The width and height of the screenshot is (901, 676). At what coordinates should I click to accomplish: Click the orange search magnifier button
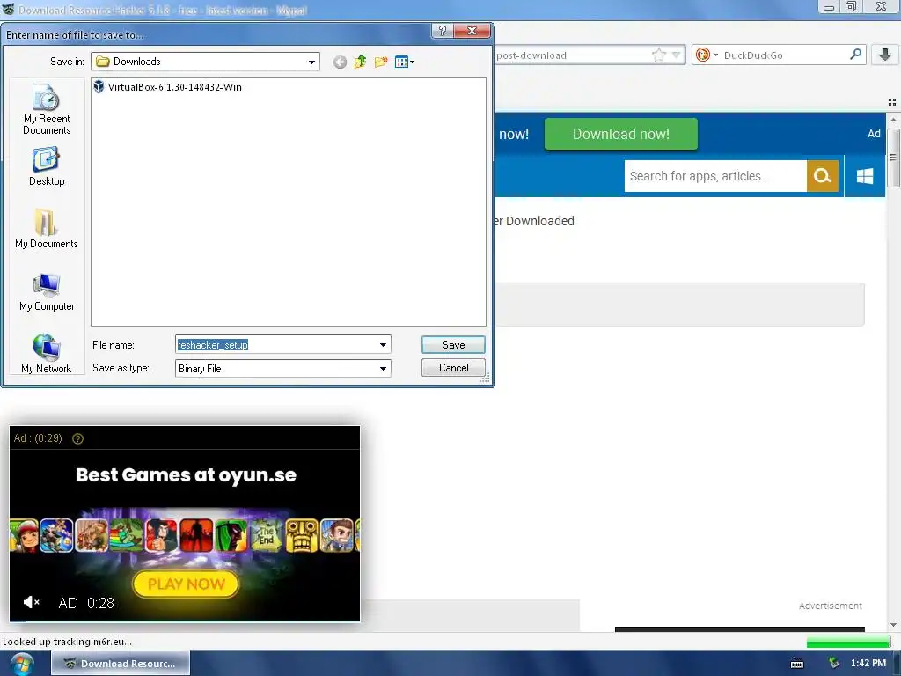point(823,176)
